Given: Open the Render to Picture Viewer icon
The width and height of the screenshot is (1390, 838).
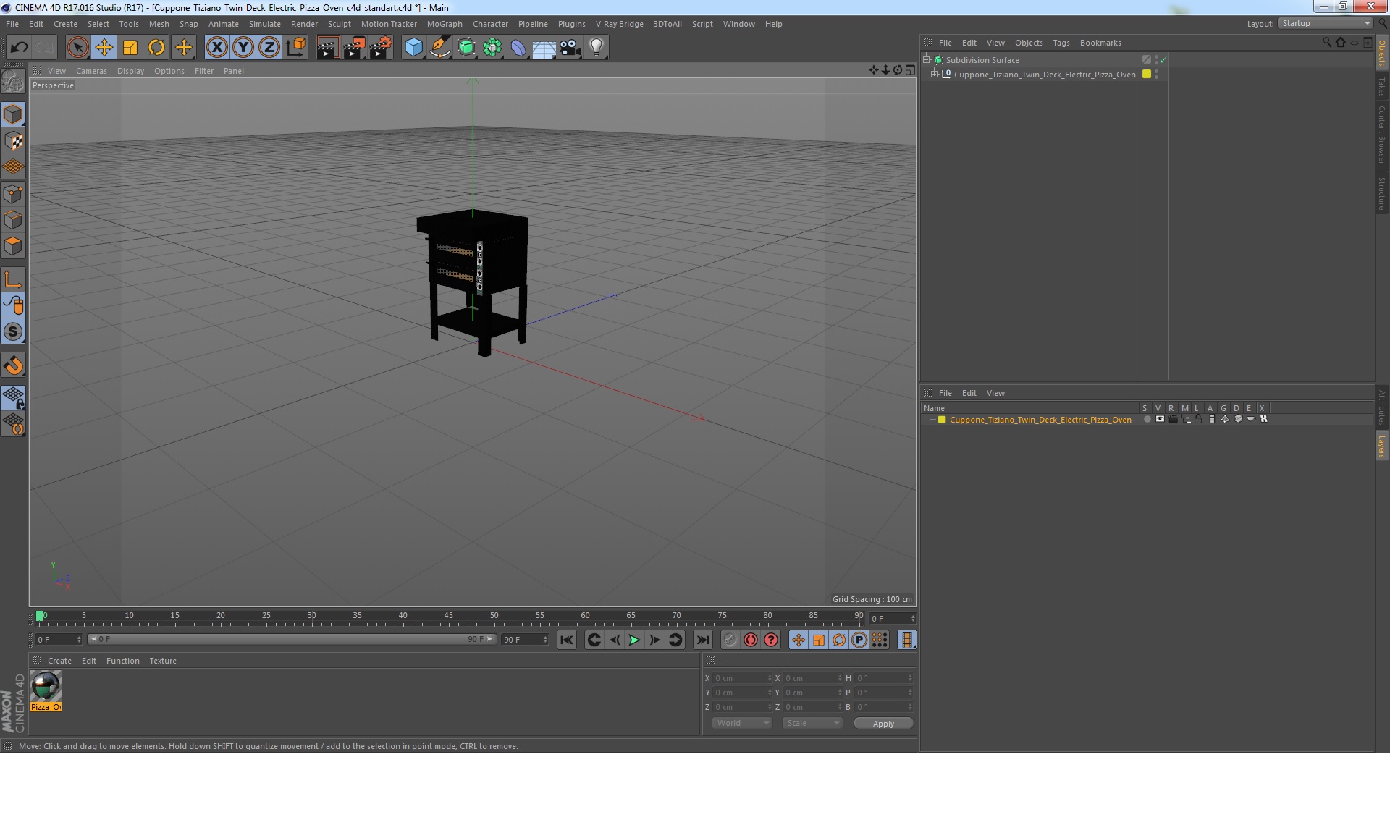Looking at the screenshot, I should point(354,48).
